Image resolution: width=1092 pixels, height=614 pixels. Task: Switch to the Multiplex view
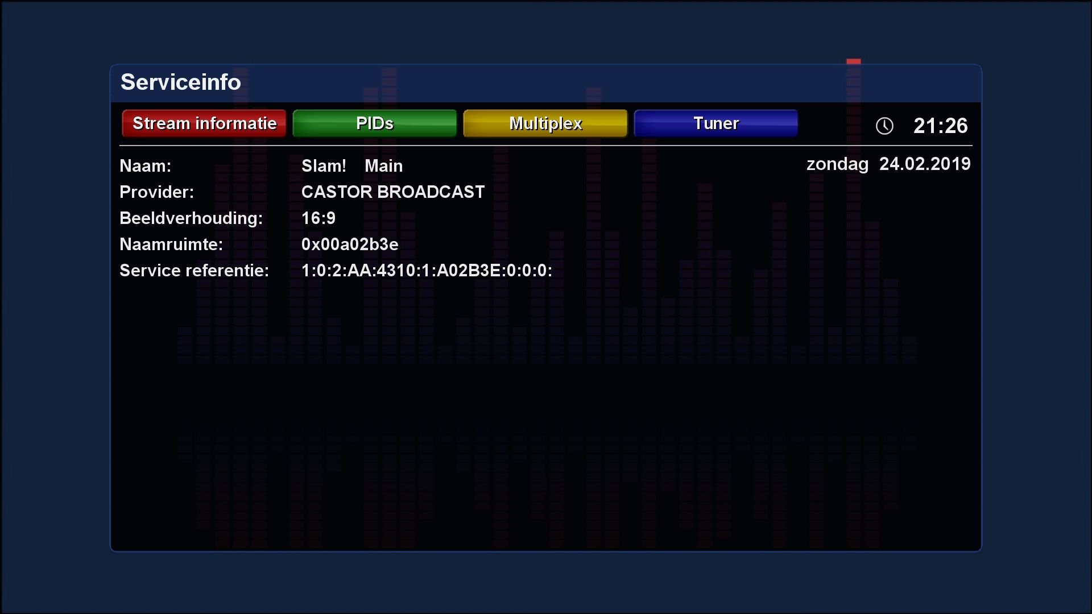click(545, 123)
